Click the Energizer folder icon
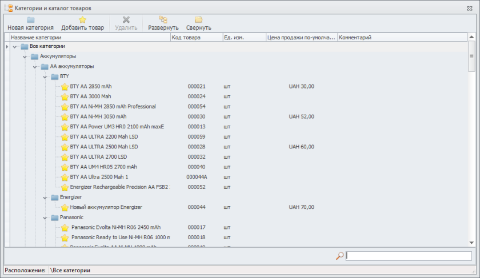This screenshot has width=480, height=278. [x=54, y=197]
